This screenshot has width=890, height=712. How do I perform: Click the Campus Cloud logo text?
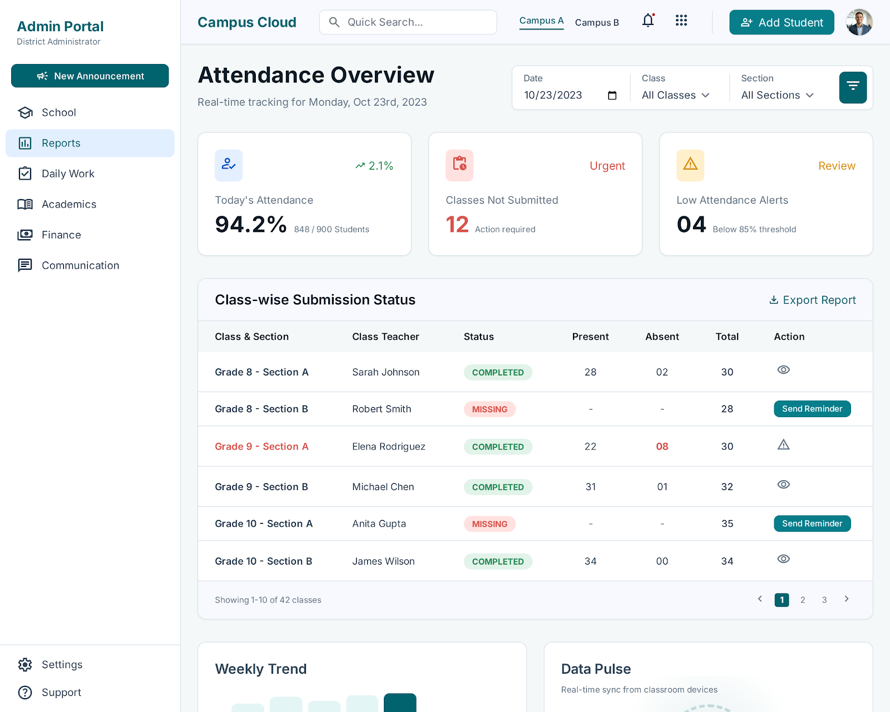point(247,22)
